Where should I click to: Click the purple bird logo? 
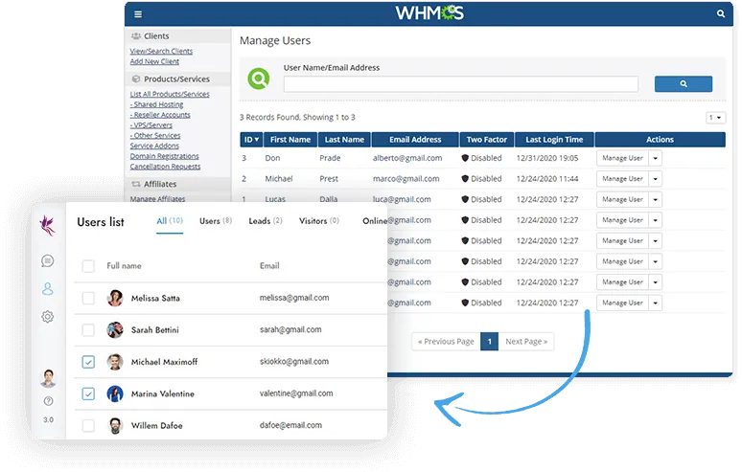coord(47,224)
